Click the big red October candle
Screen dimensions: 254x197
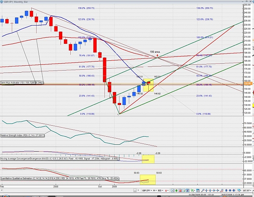pyautogui.click(x=104, y=70)
